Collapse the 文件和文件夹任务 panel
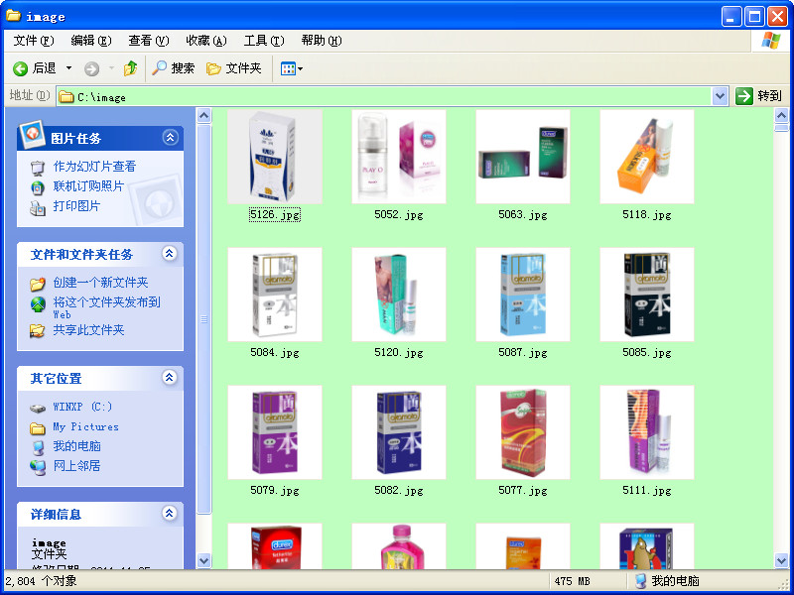Screen dimensions: 794x595 (169, 253)
